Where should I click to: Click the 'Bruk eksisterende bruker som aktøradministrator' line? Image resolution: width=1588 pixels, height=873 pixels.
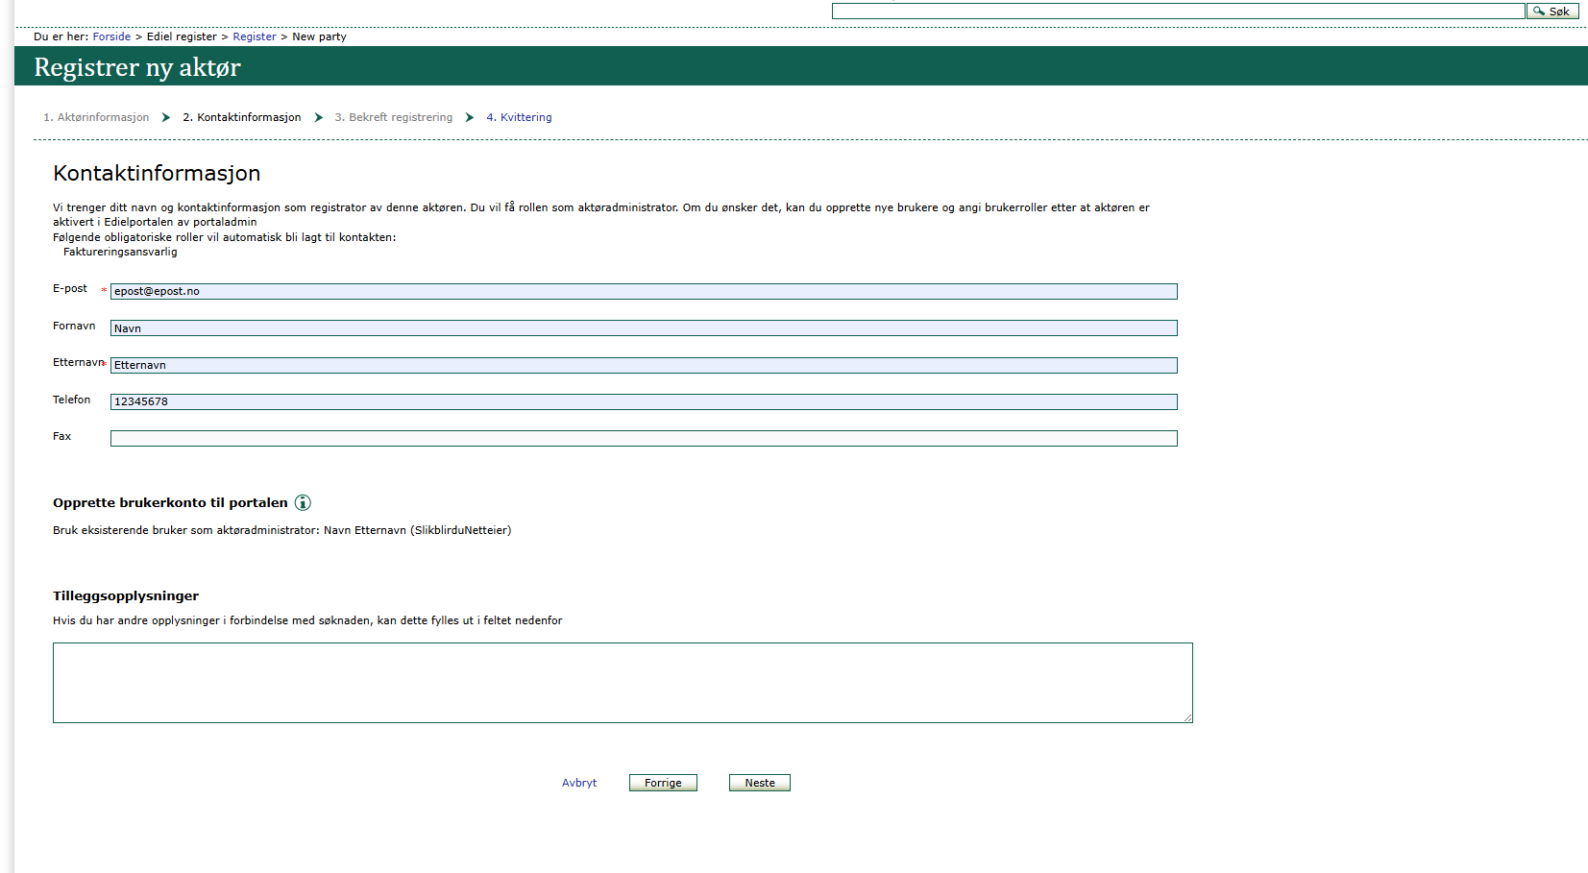point(281,530)
